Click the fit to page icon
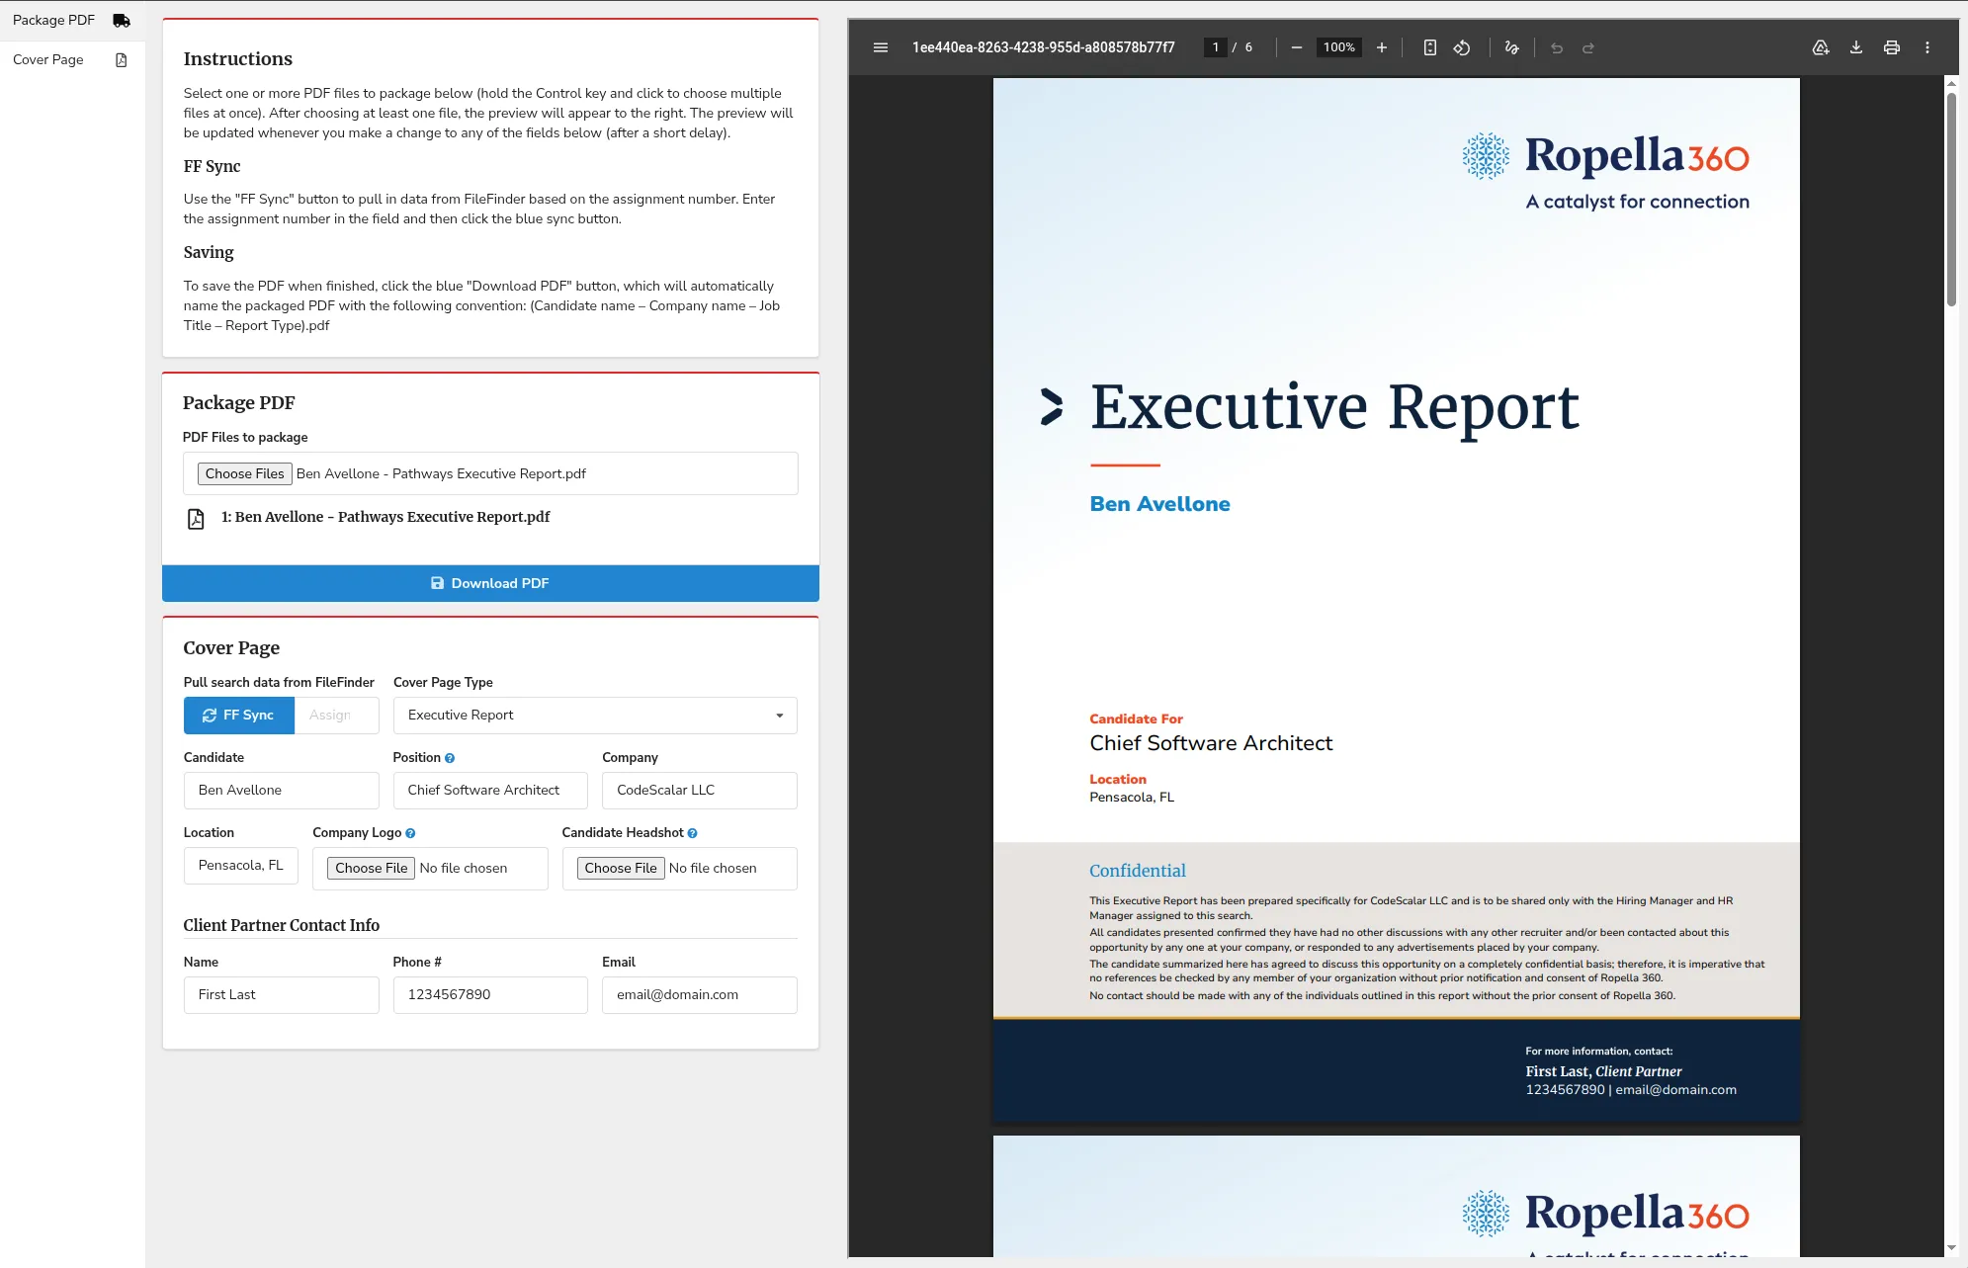This screenshot has width=1968, height=1268. pos(1429,47)
